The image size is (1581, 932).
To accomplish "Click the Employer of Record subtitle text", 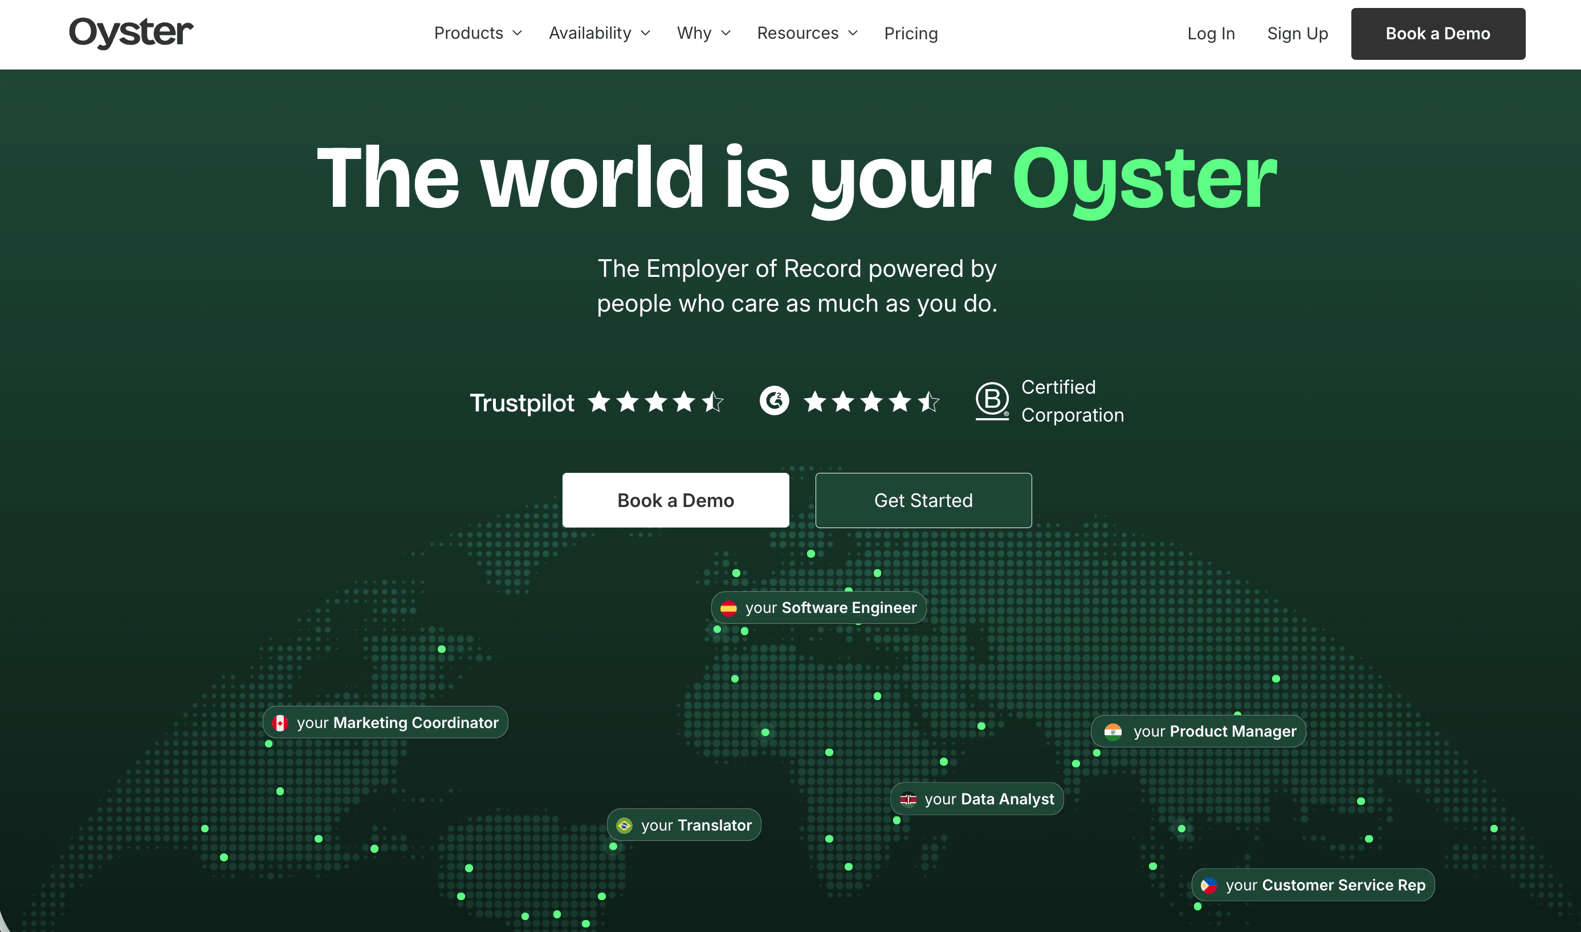I will [796, 286].
